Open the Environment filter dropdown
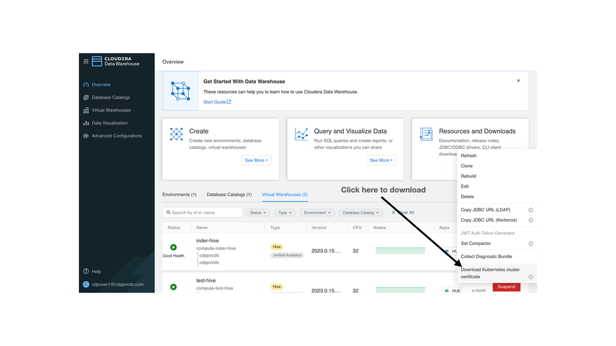 (317, 212)
